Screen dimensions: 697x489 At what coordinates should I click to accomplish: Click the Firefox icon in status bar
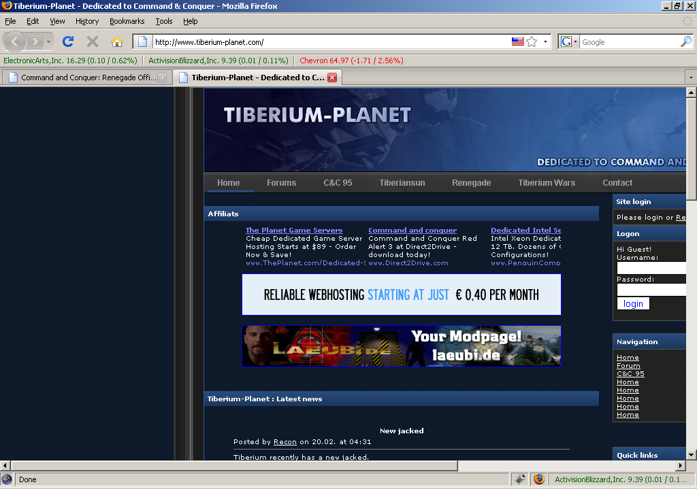(539, 479)
